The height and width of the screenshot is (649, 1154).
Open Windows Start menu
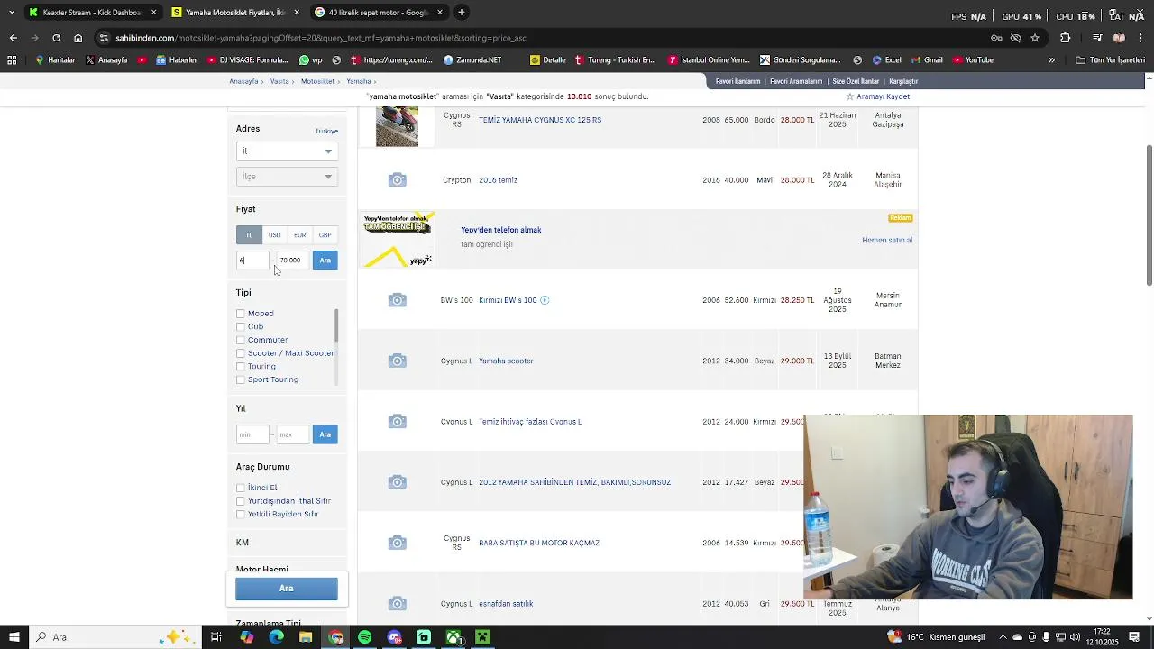click(14, 637)
